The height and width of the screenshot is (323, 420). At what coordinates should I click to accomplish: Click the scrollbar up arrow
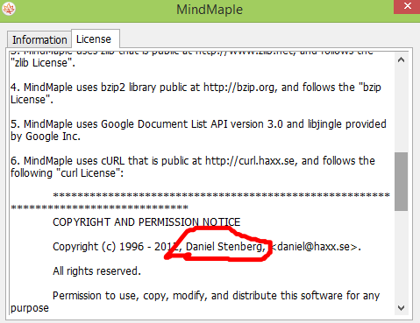point(401,60)
